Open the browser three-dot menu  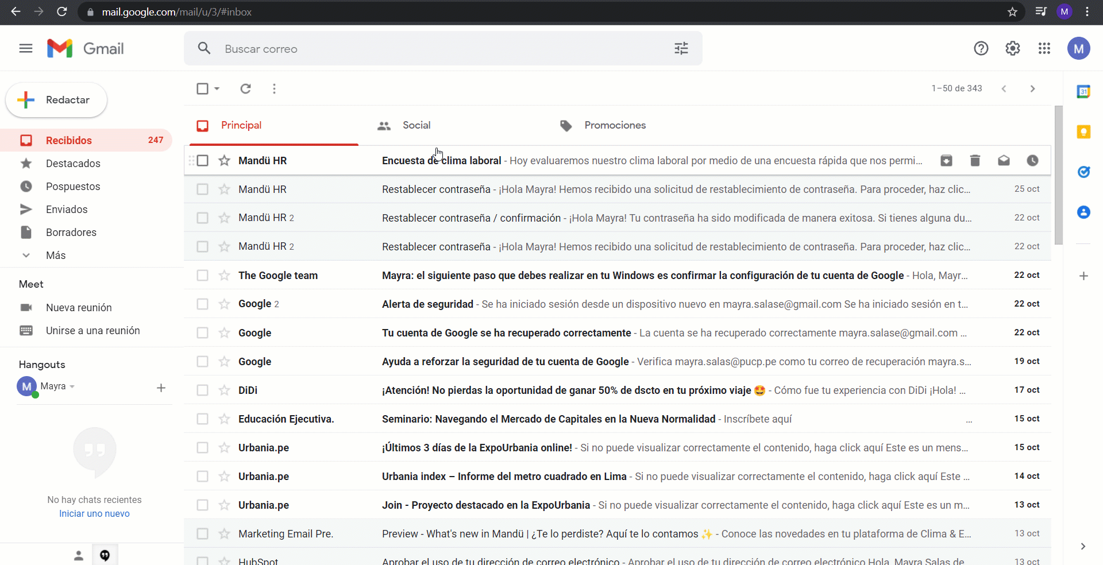coord(1087,12)
